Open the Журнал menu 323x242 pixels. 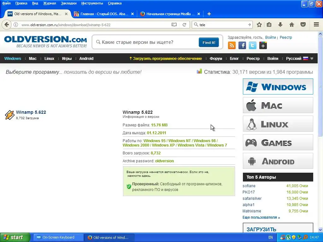point(50,3)
